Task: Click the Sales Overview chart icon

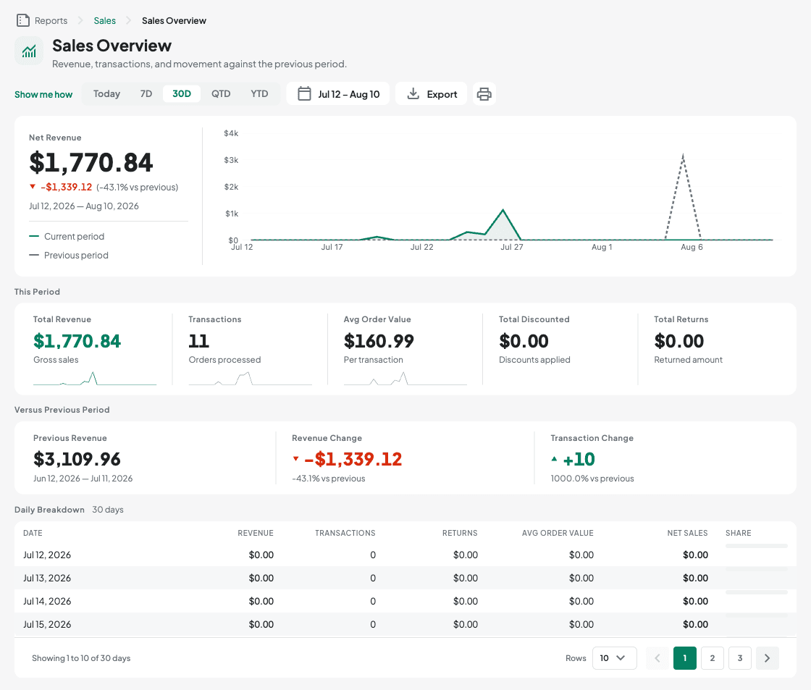Action: (x=29, y=51)
